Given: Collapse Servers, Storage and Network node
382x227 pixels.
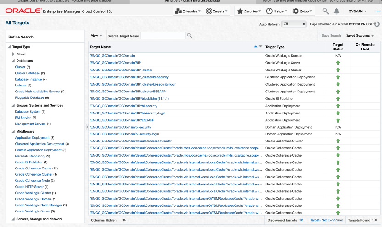Looking at the screenshot, I should pyautogui.click(x=13, y=219).
